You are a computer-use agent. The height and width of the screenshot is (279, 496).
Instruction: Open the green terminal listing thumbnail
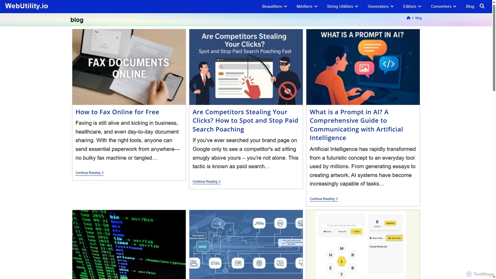pos(129,245)
